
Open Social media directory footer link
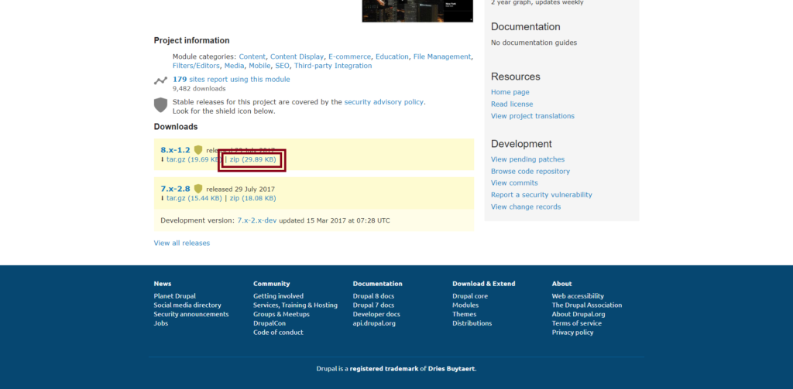[x=187, y=305]
